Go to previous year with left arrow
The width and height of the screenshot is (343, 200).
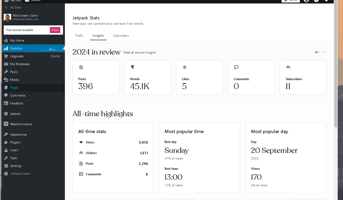pos(317,52)
